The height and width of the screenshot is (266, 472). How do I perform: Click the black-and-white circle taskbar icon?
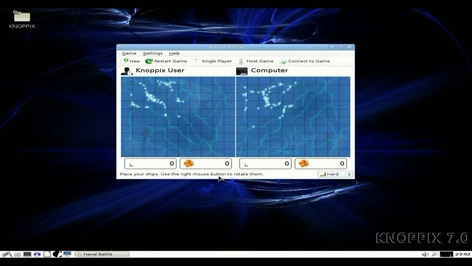click(57, 254)
